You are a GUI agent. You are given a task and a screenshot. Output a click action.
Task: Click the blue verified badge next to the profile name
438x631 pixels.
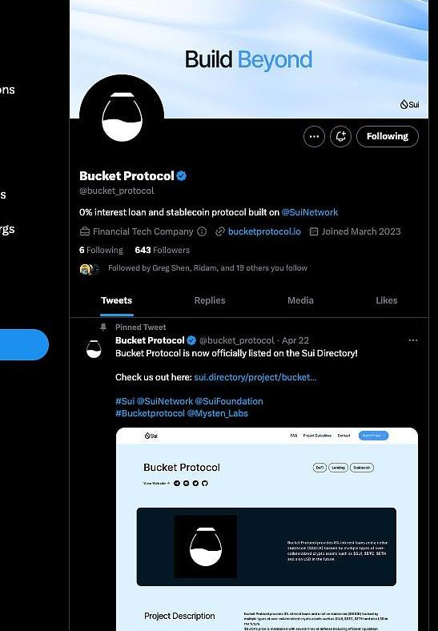click(x=182, y=176)
